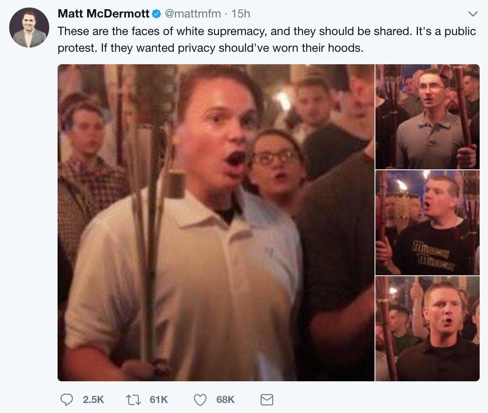This screenshot has height=413, width=488.
Task: Click the tweet's first line of text
Action: [x=267, y=31]
